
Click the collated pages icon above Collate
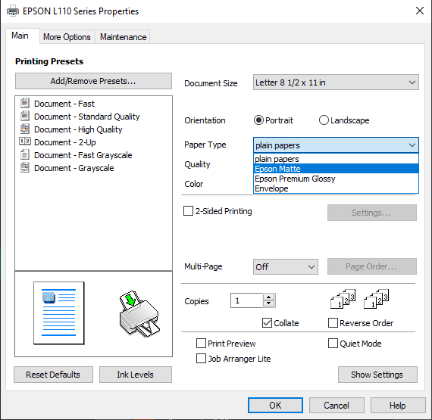(x=343, y=299)
